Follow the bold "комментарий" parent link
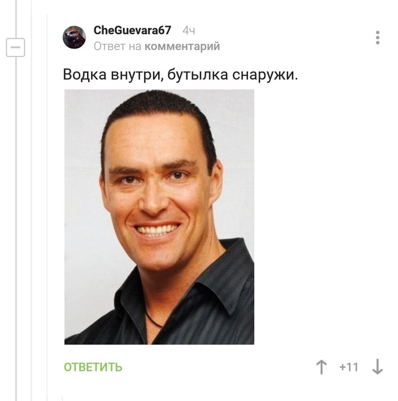This screenshot has height=401, width=398. click(183, 46)
